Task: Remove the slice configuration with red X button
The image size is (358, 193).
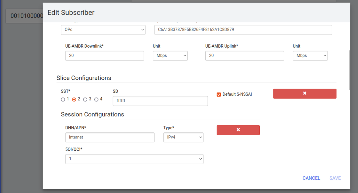Action: [304, 94]
